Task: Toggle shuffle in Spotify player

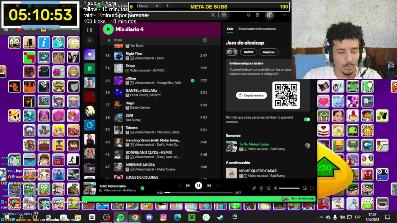Action: pos(179,186)
